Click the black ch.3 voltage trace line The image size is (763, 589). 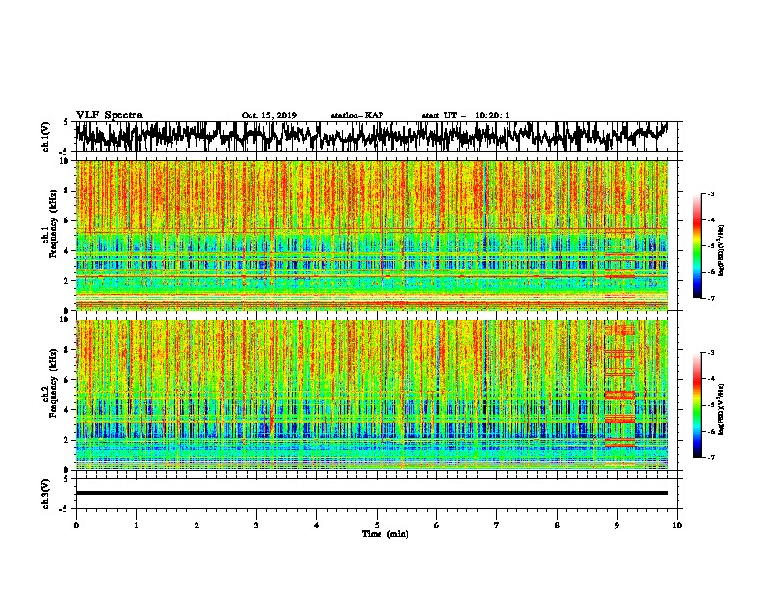[x=372, y=493]
